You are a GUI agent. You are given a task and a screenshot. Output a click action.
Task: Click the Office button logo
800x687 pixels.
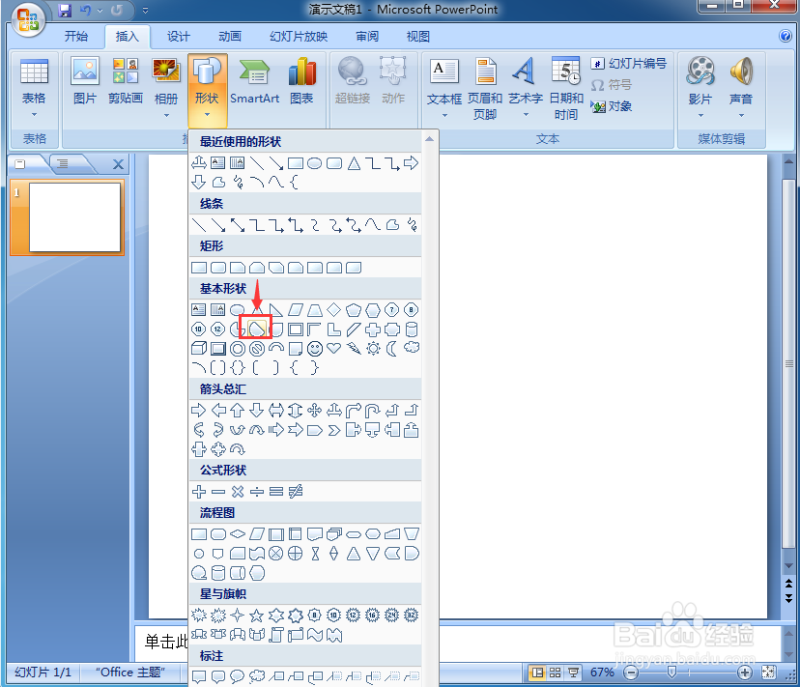(28, 20)
